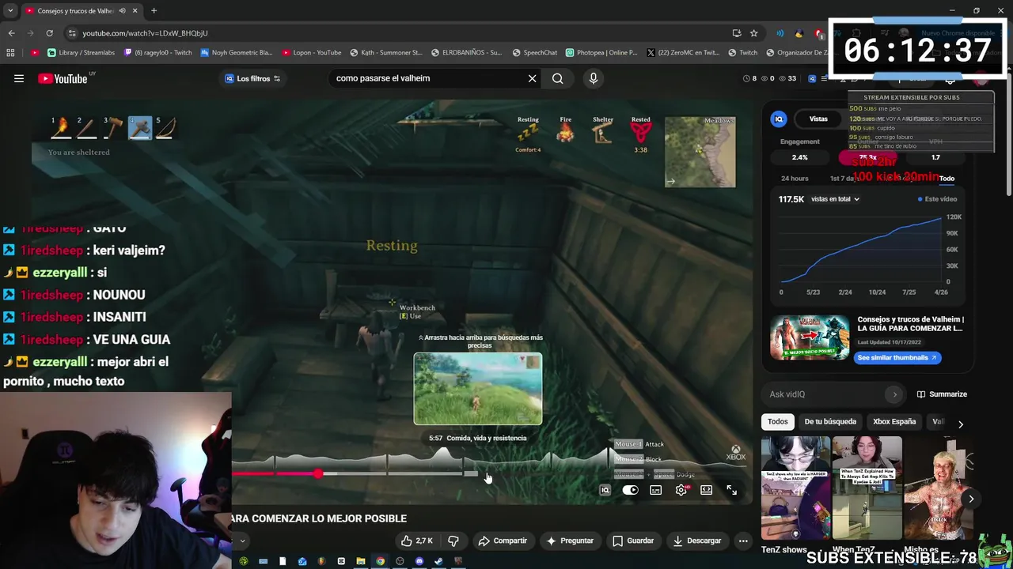This screenshot has height=569, width=1013.
Task: Open rageylo0 - Twitch bookmark
Action: click(x=157, y=53)
